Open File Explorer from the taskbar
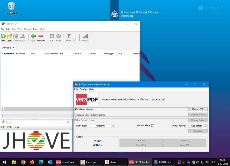The height and width of the screenshot is (166, 230). 14,162
